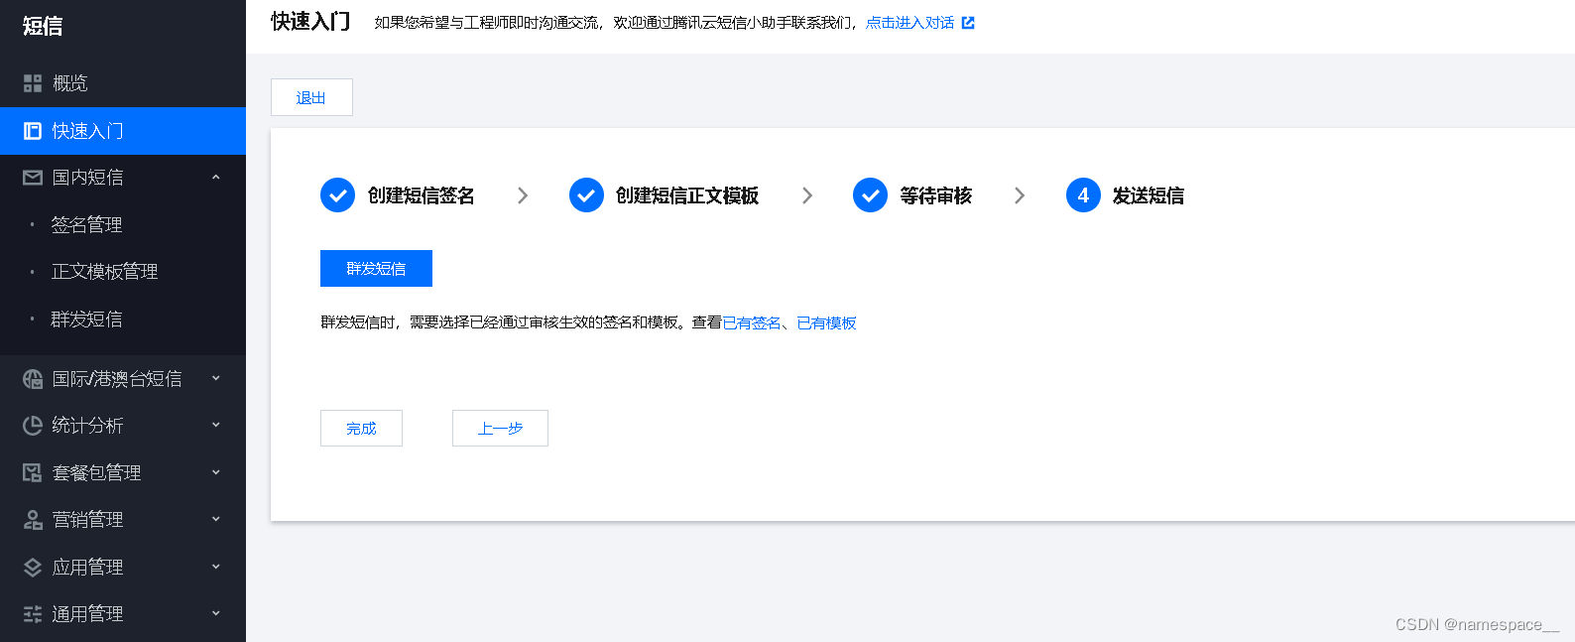Screen dimensions: 1575x642
Task: Click the 快速入门 page heading
Action: pos(310,22)
